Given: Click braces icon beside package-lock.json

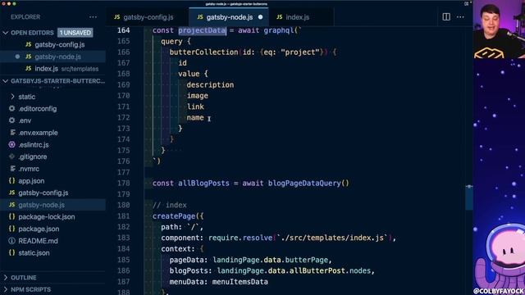Looking at the screenshot, I should click(12, 216).
